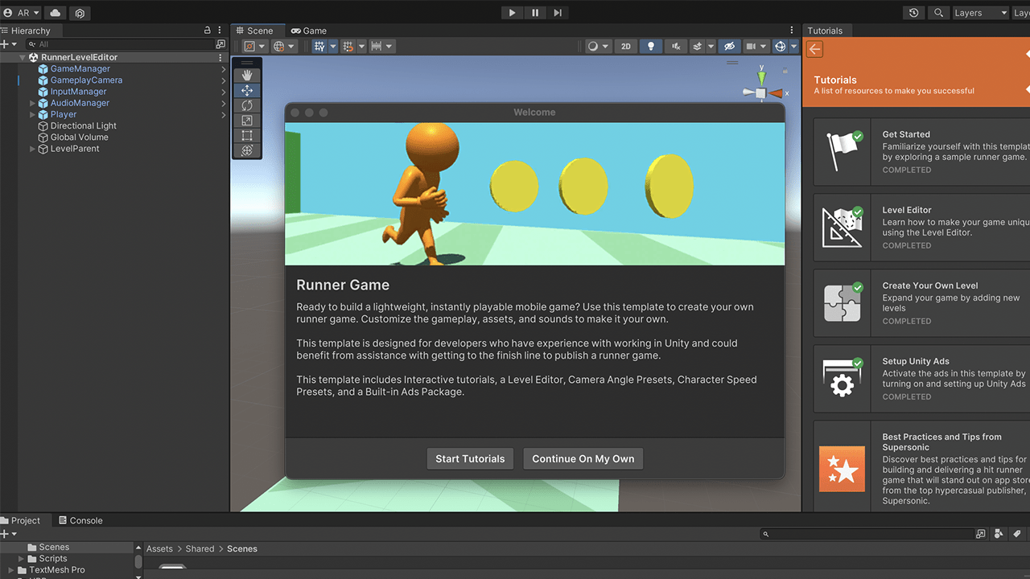The width and height of the screenshot is (1030, 579).
Task: Toggle hidden objects visibility in scene
Action: pos(729,47)
